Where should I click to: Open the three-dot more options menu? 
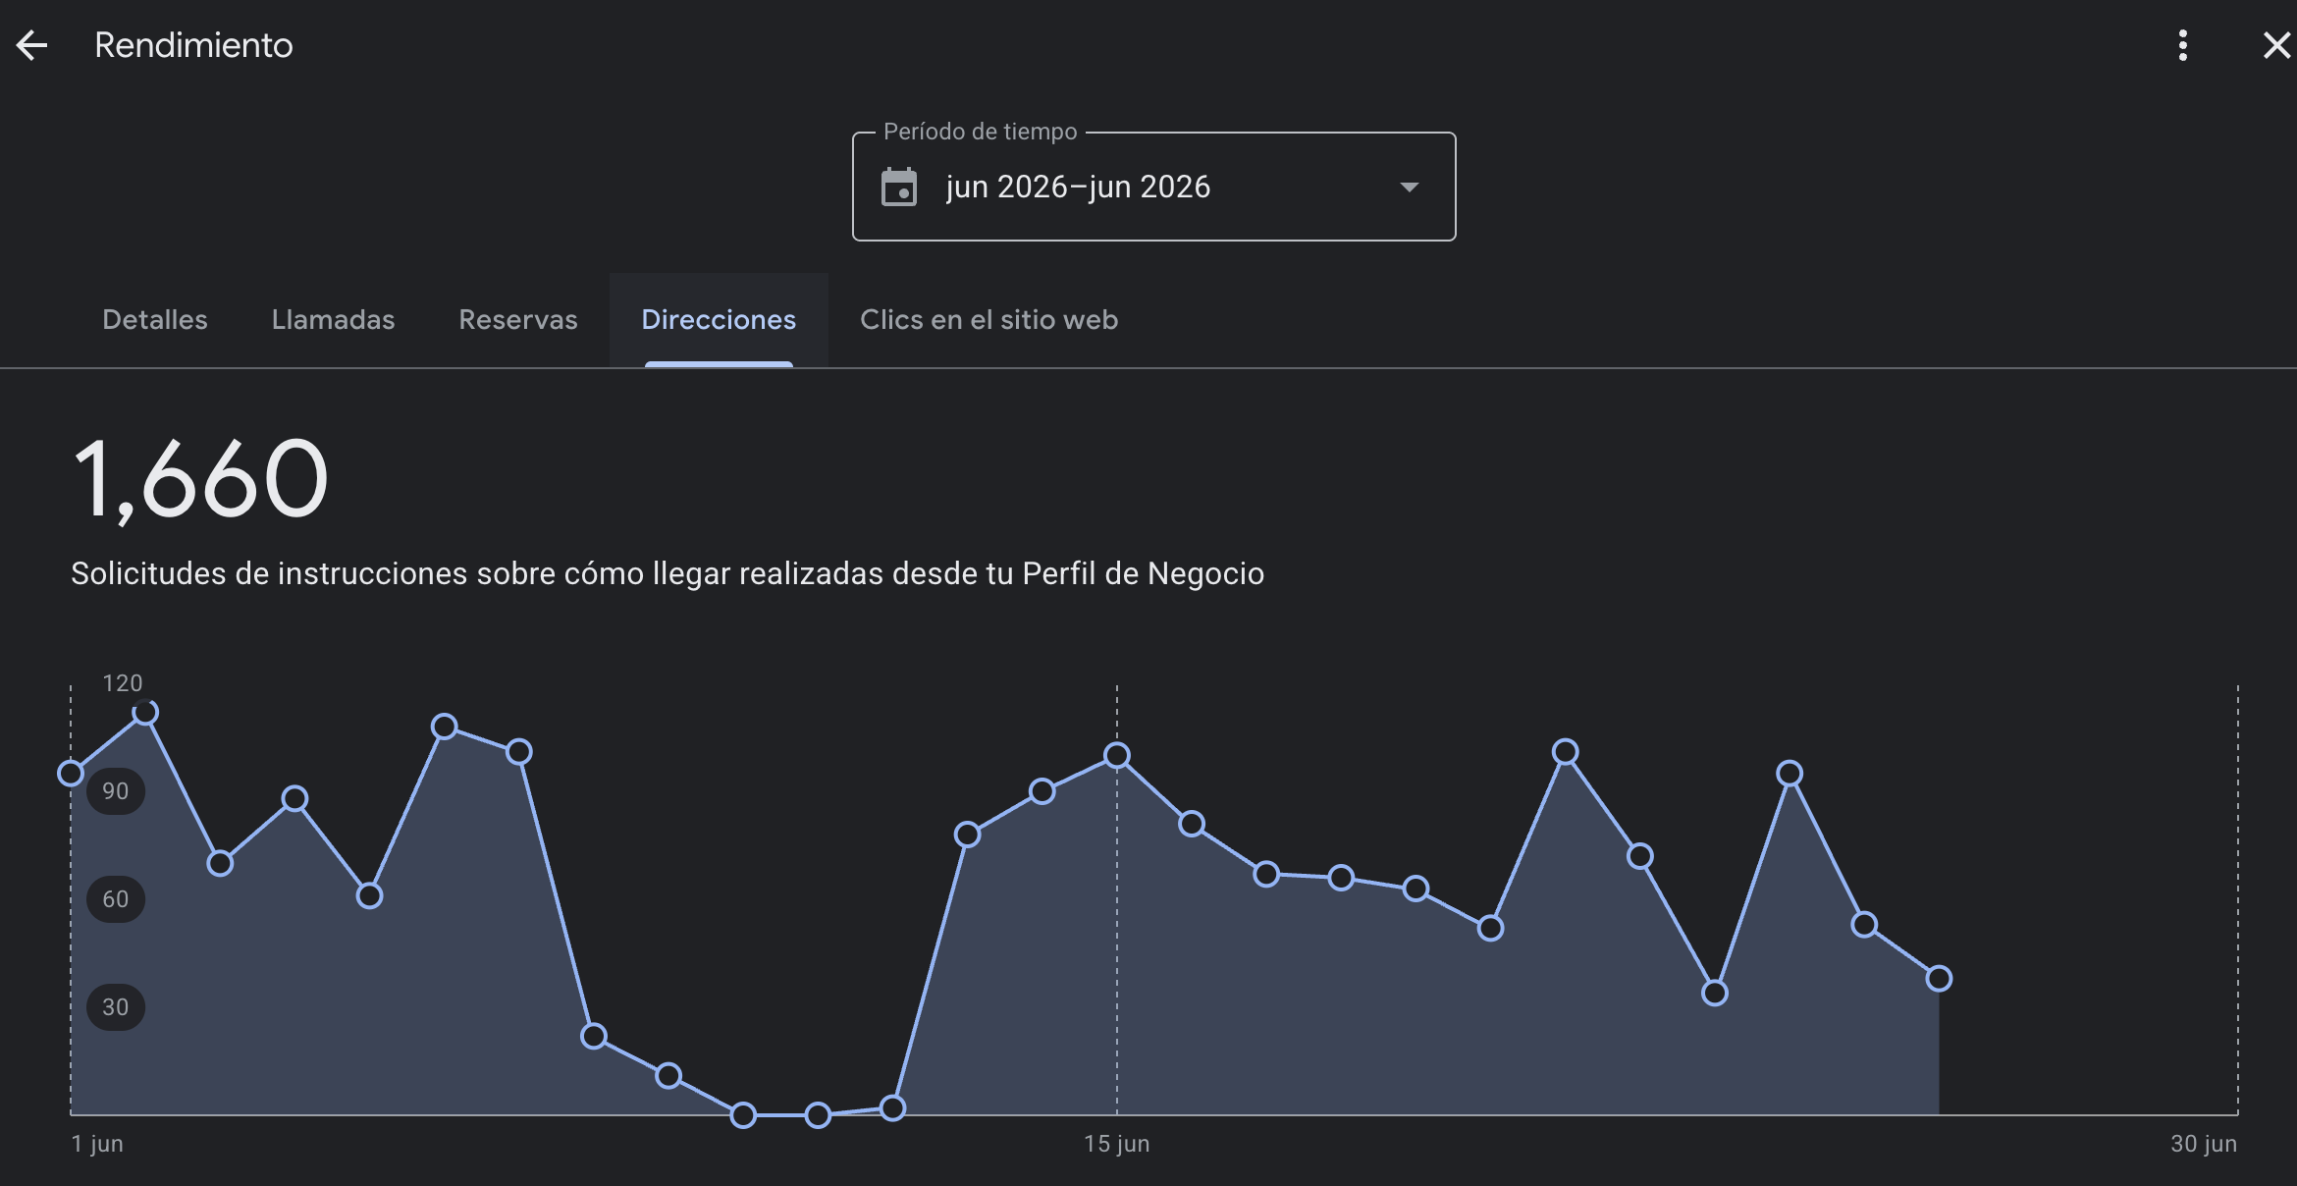(2182, 45)
